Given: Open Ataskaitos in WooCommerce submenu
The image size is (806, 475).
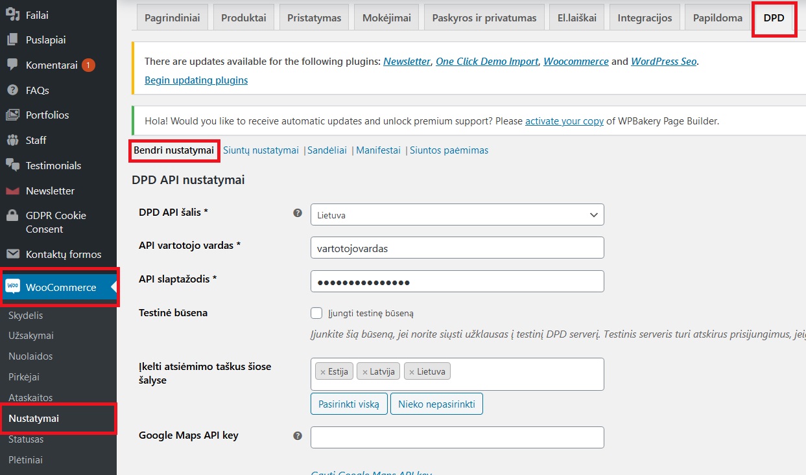Looking at the screenshot, I should 30,398.
